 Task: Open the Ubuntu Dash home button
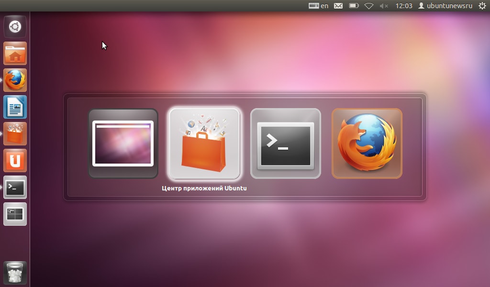pos(15,26)
